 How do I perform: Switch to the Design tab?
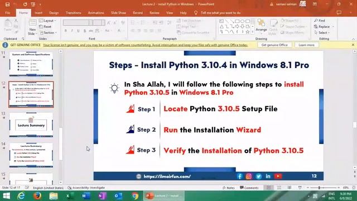point(54,13)
